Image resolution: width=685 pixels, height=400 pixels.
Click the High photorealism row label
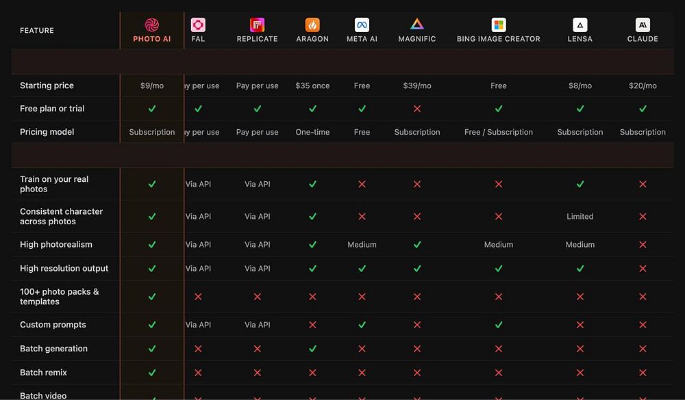coord(56,244)
